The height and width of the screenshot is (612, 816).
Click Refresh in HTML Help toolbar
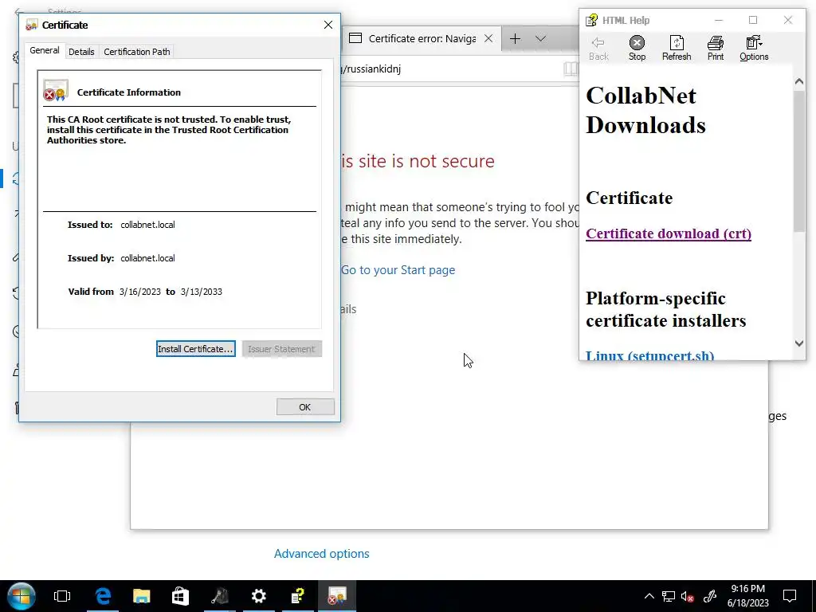[677, 49]
